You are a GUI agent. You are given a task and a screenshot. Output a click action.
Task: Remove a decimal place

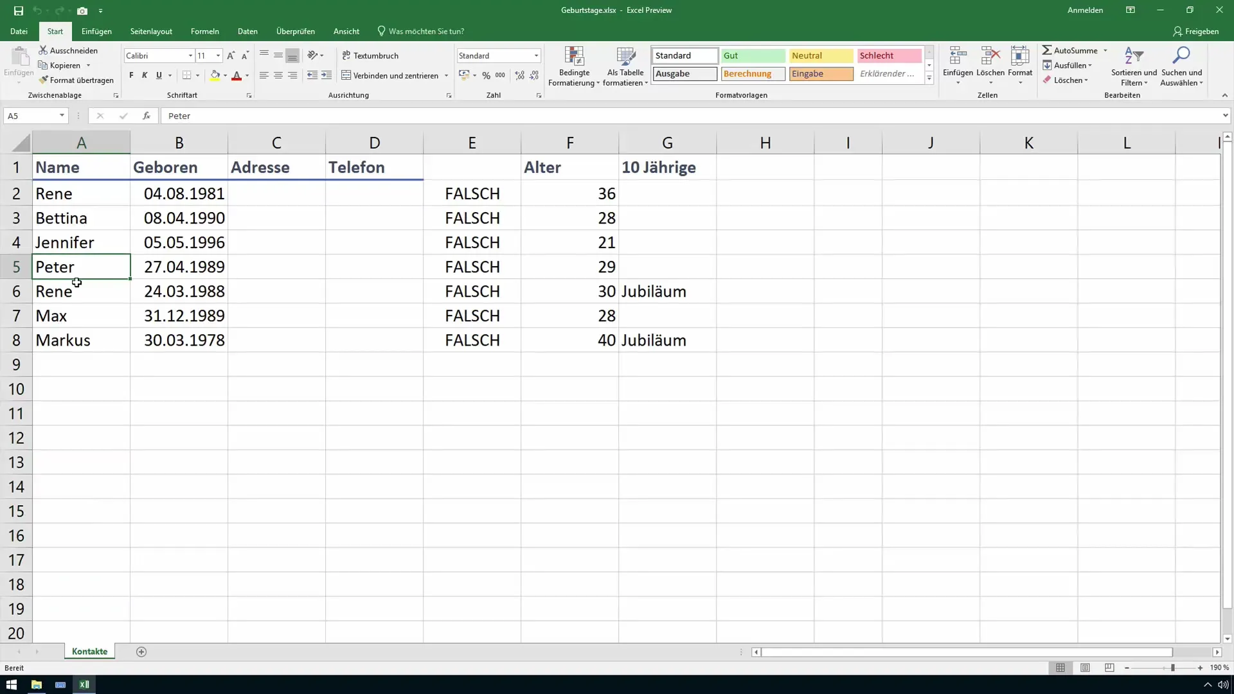pyautogui.click(x=534, y=76)
